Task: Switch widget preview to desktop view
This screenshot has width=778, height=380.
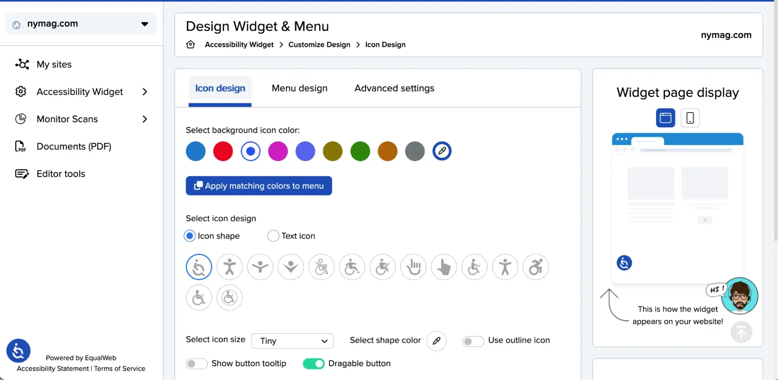Action: pyautogui.click(x=666, y=118)
